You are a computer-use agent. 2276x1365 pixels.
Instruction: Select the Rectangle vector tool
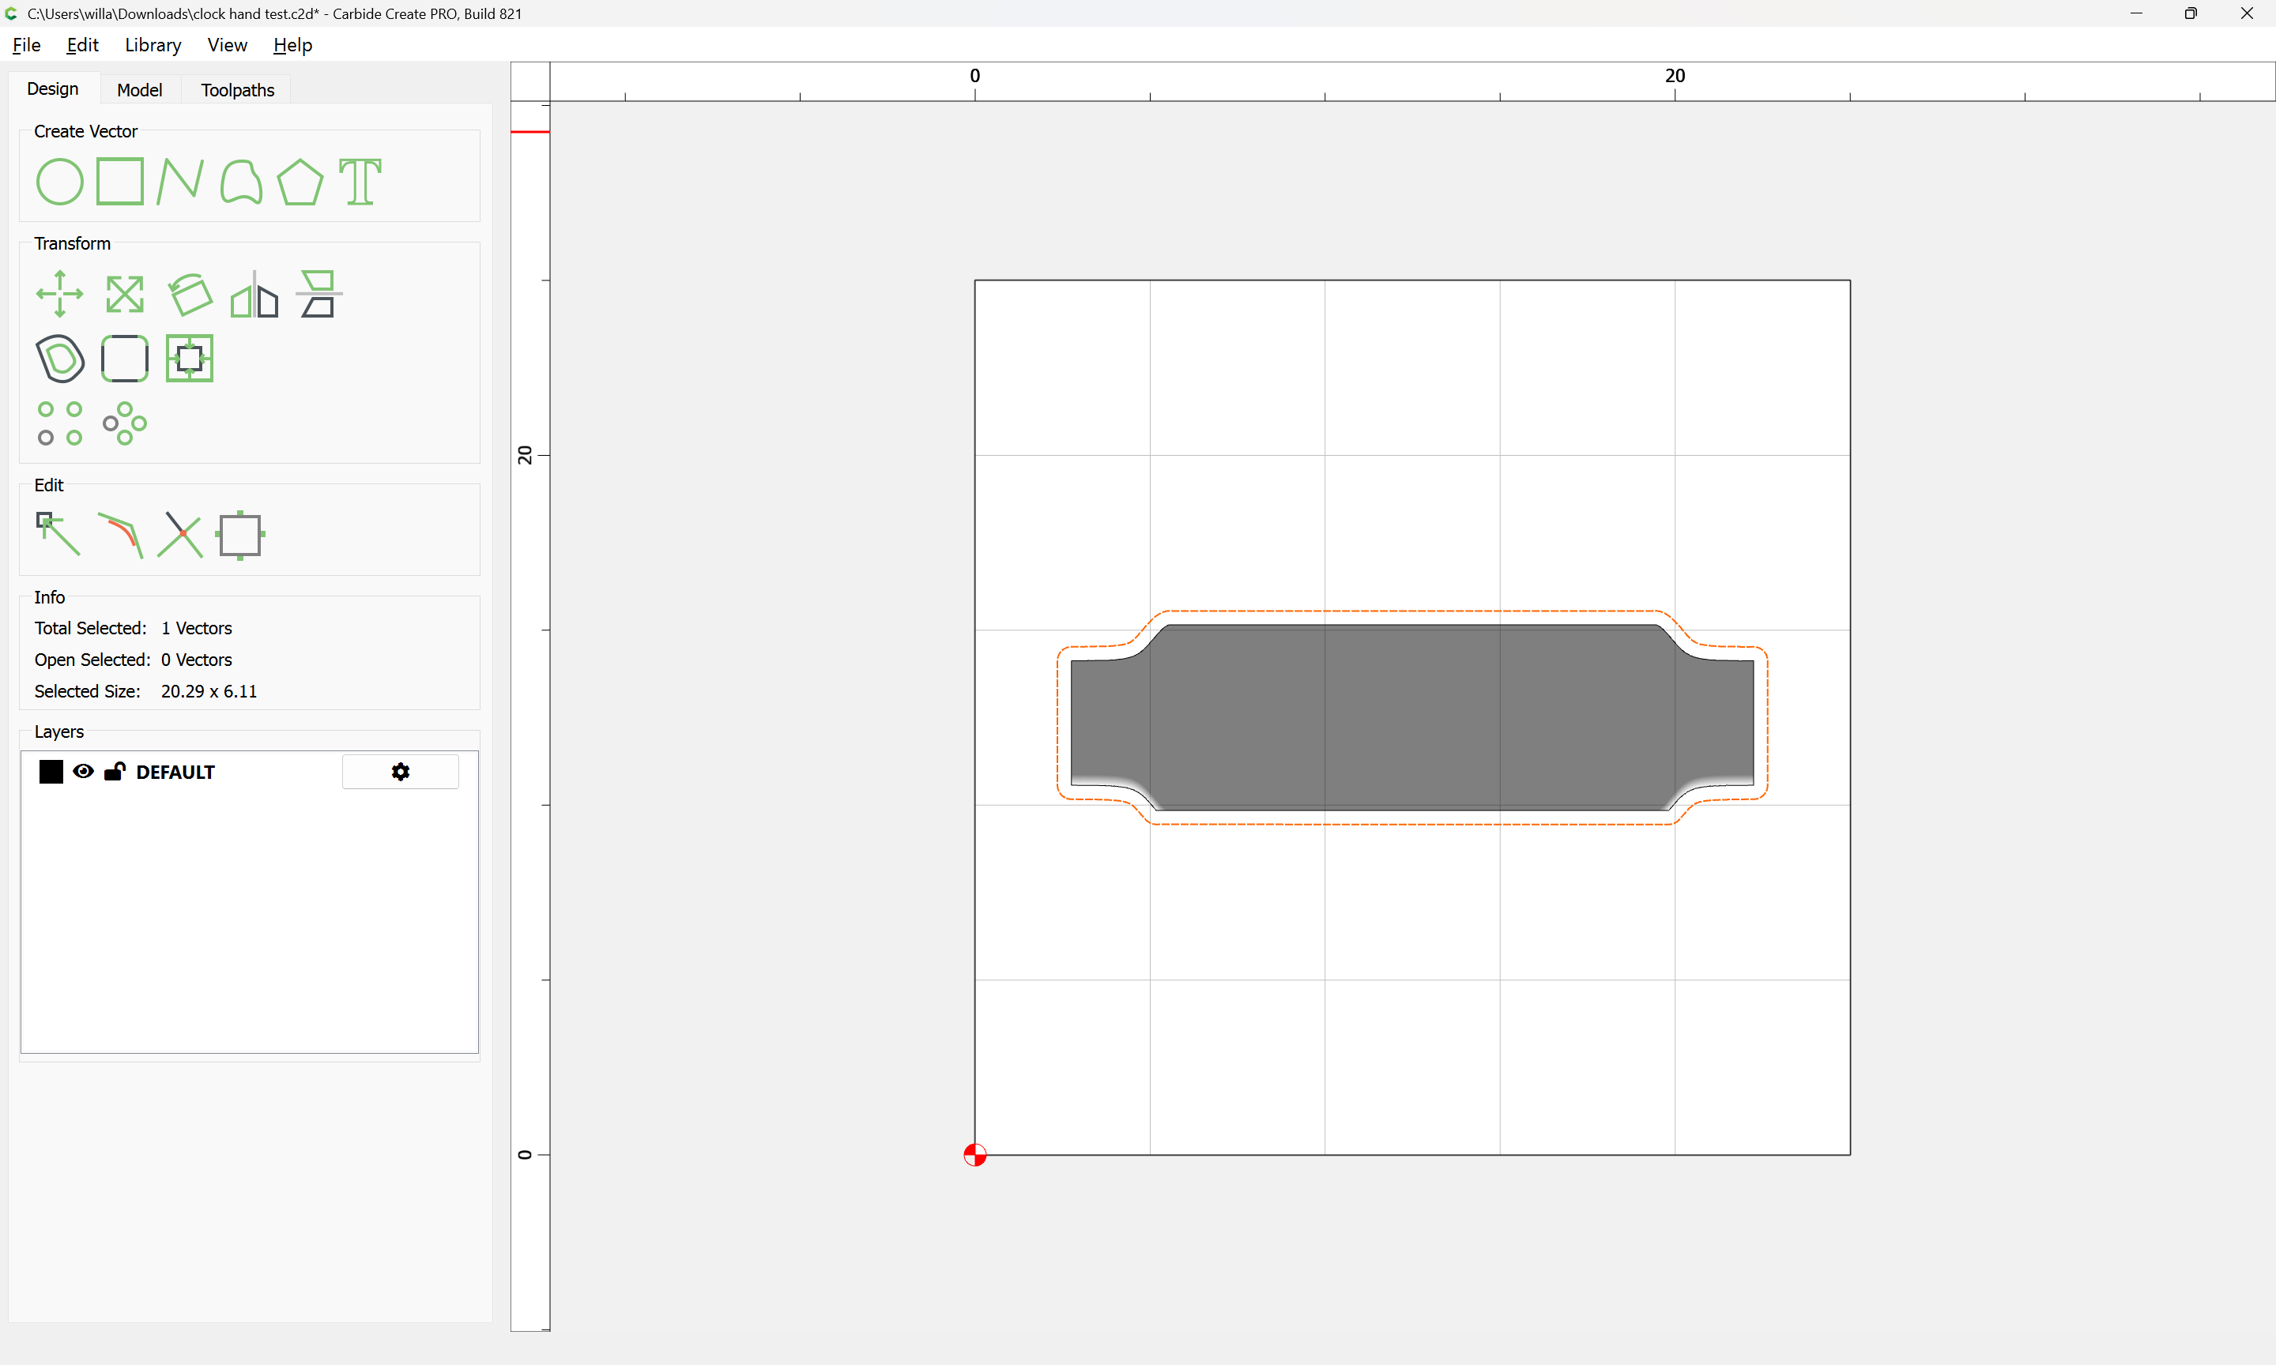(120, 181)
